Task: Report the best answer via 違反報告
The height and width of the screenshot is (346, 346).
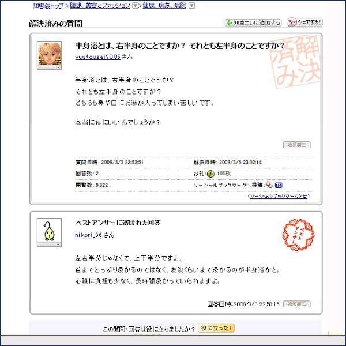Action: click(296, 304)
